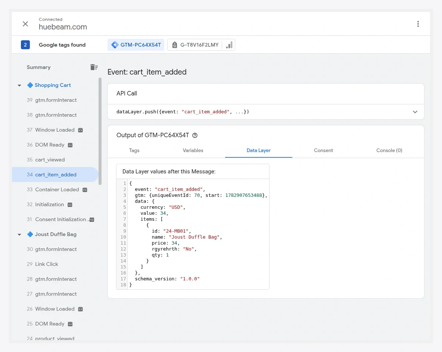Screen dimensions: 442x352
Task: Click the code icon next to event 32 Initialization
Action: 70,205
